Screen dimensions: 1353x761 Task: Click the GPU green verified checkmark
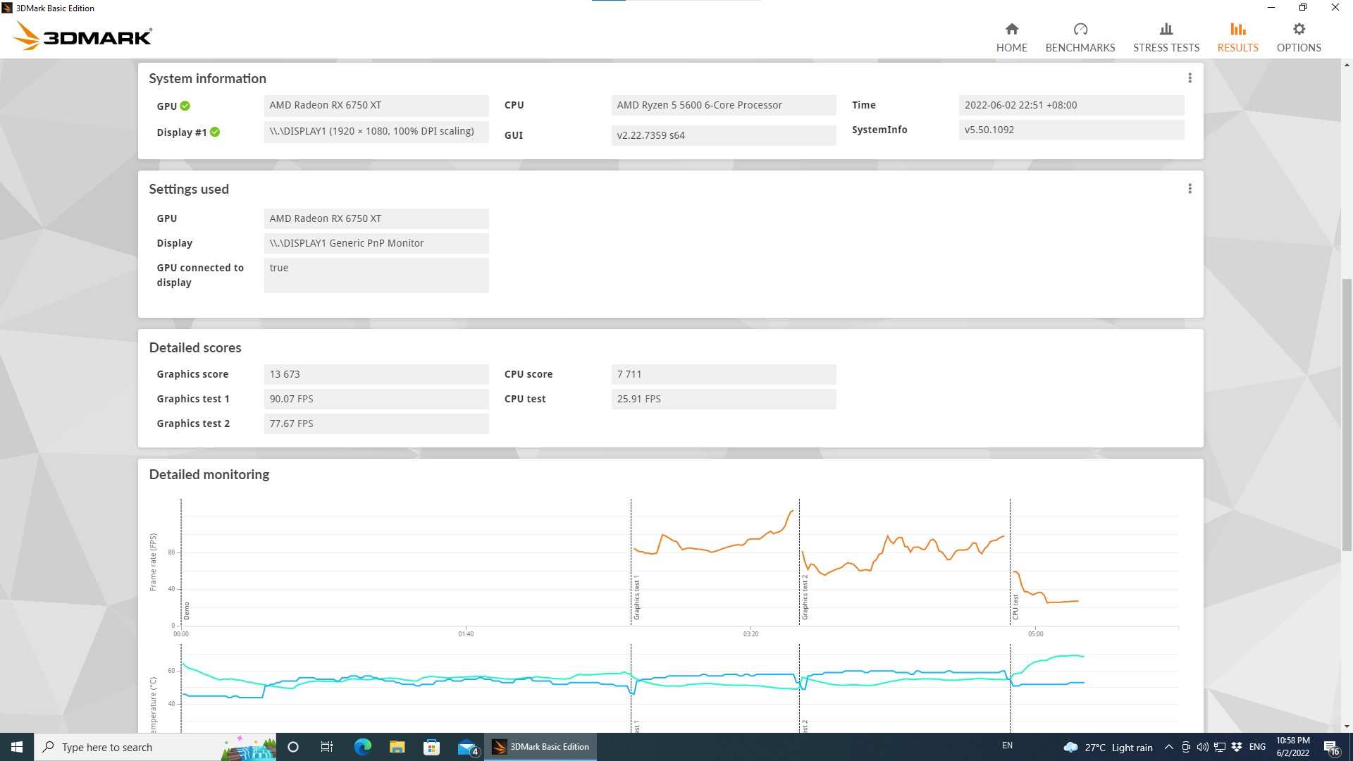(x=185, y=106)
